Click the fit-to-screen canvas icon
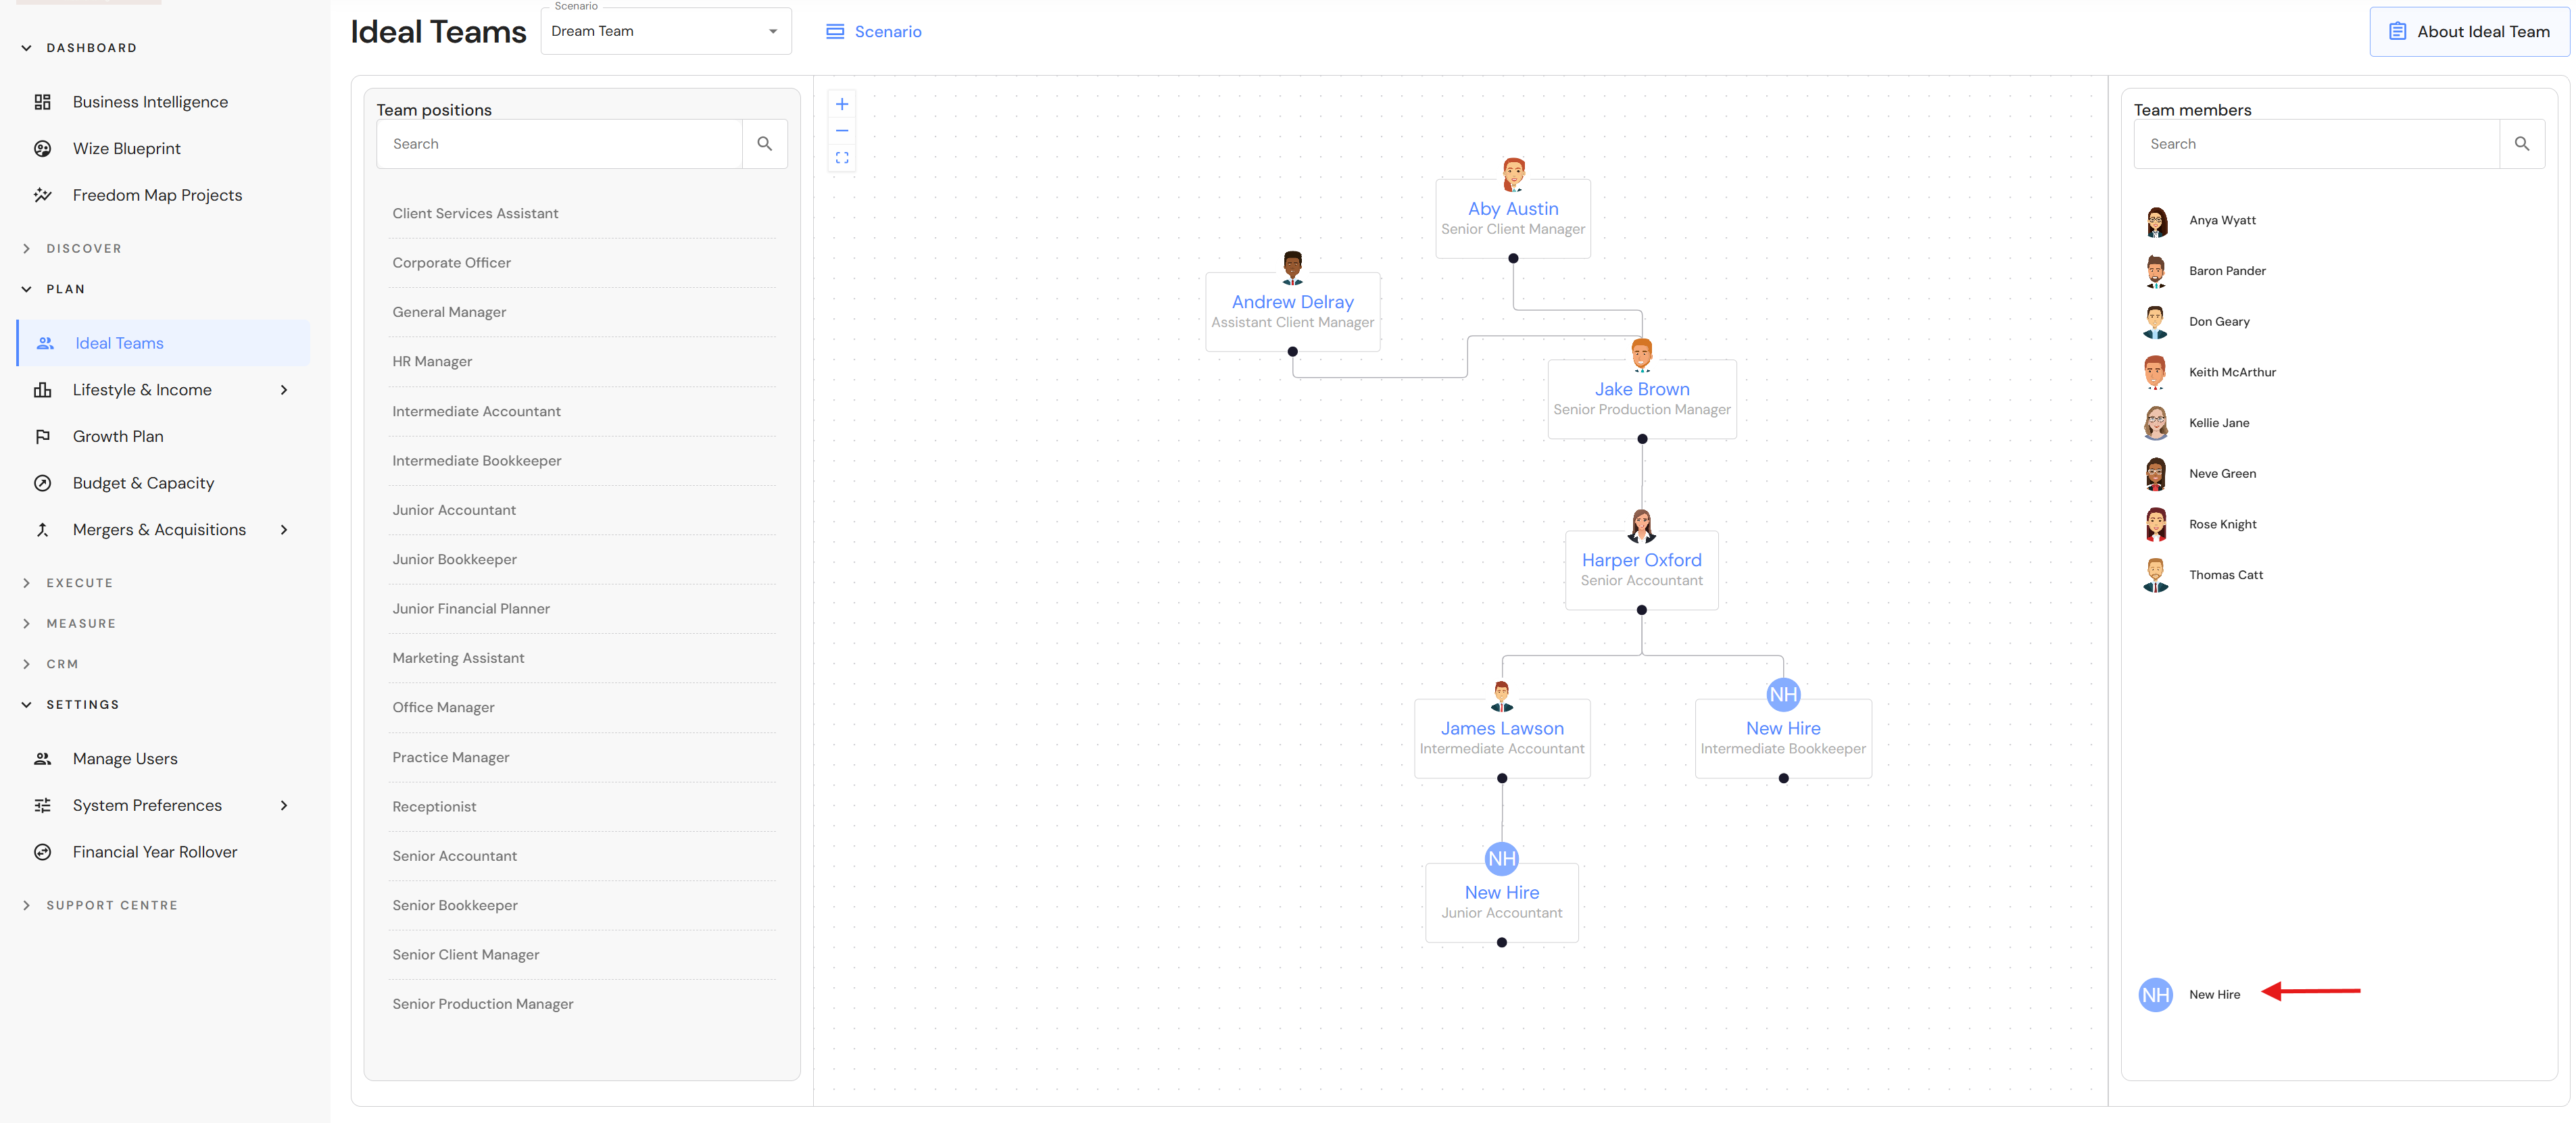 point(842,158)
